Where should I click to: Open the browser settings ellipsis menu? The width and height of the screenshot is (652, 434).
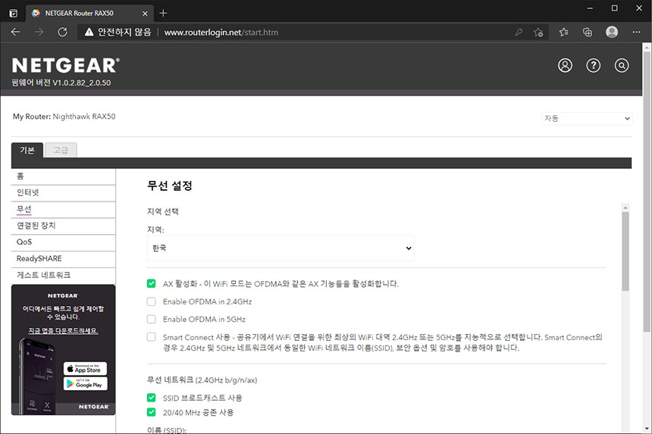(x=636, y=32)
